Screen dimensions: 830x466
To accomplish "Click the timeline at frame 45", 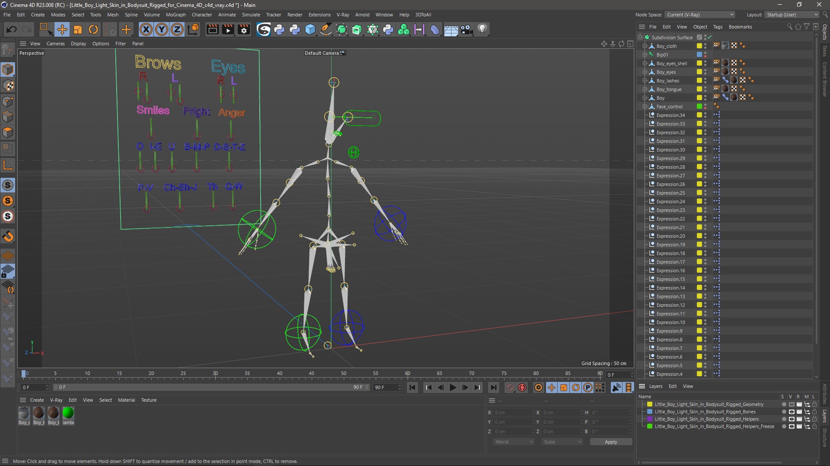I will (311, 374).
